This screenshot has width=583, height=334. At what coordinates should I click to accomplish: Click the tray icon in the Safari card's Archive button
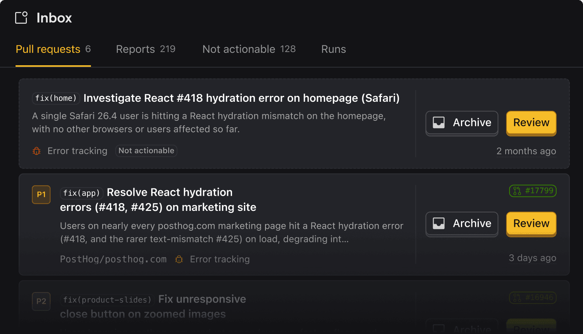439,123
